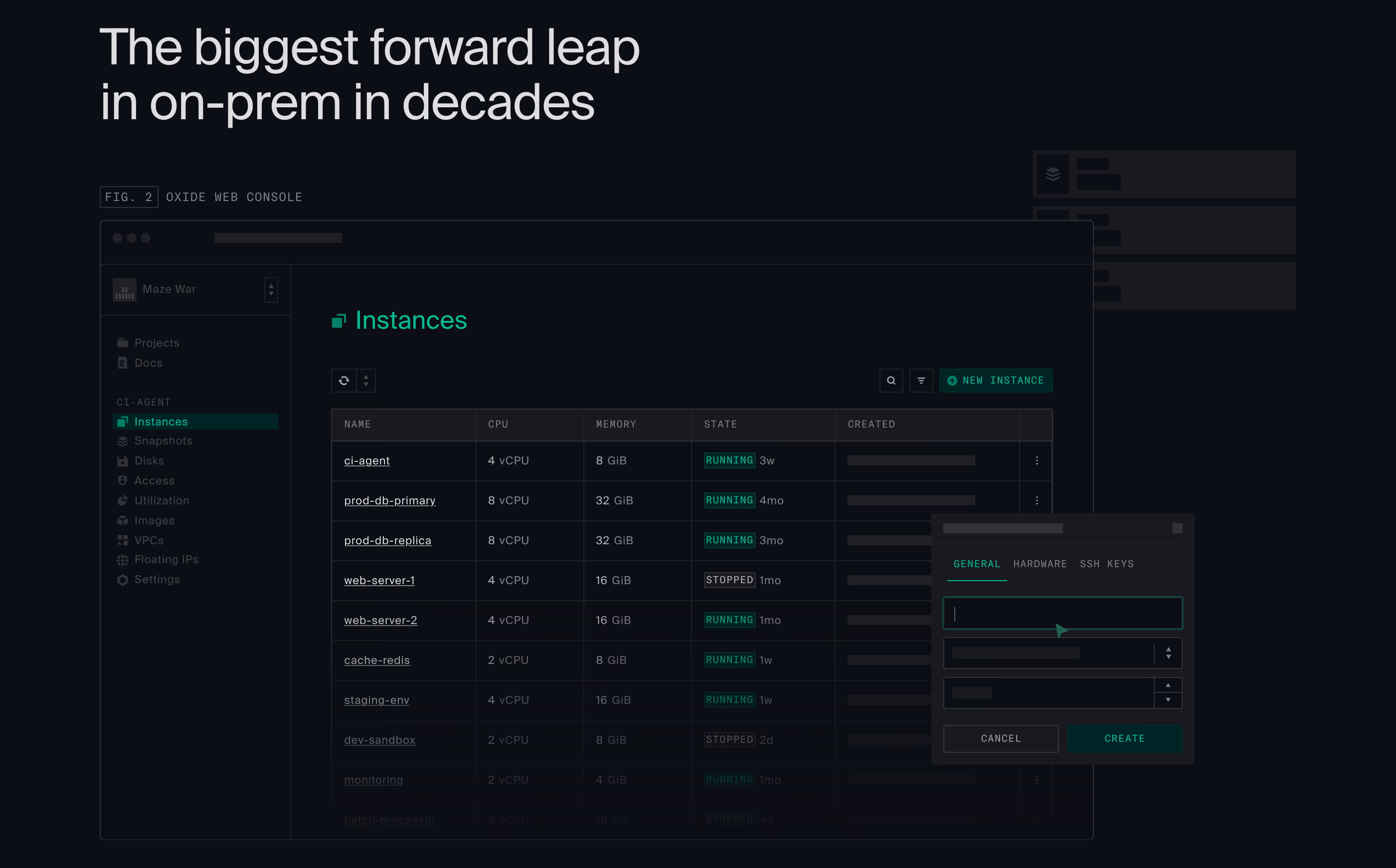Switch to the Hardware tab
1396x868 pixels.
coord(1040,564)
